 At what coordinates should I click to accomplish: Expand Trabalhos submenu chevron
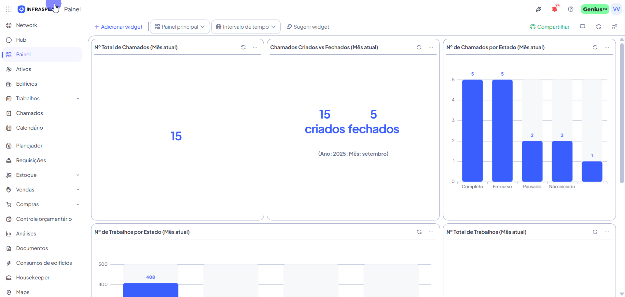(x=78, y=98)
